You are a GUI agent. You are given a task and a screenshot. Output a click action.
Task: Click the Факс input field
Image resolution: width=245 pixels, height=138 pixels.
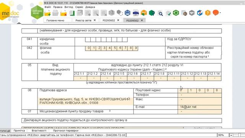pyautogui.click(x=200, y=101)
